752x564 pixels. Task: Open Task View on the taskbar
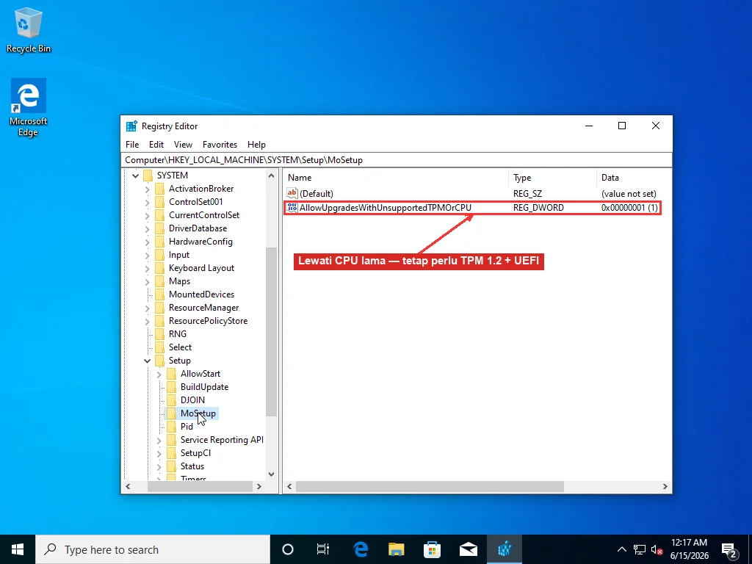[323, 549]
